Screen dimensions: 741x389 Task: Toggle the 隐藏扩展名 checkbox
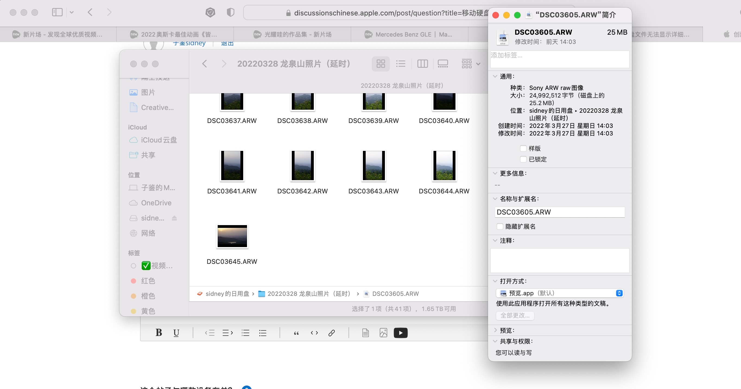pos(500,226)
